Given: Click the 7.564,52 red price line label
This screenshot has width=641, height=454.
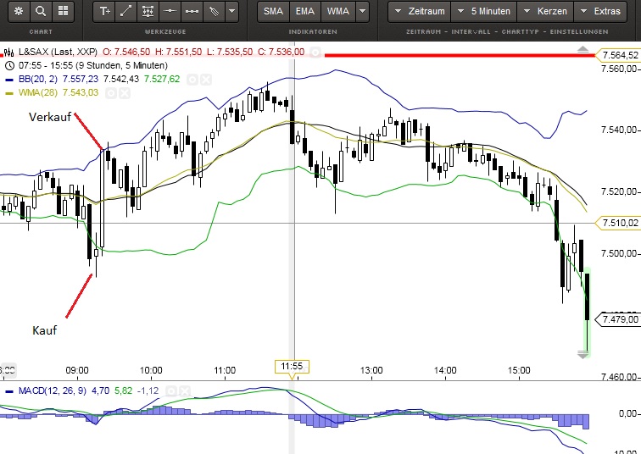Looking at the screenshot, I should click(x=620, y=55).
